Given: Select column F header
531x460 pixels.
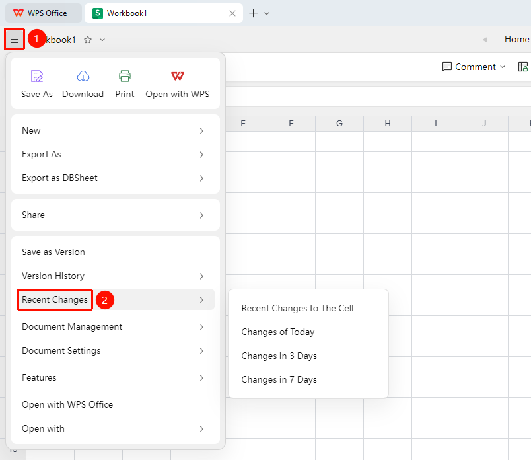Looking at the screenshot, I should [x=291, y=124].
